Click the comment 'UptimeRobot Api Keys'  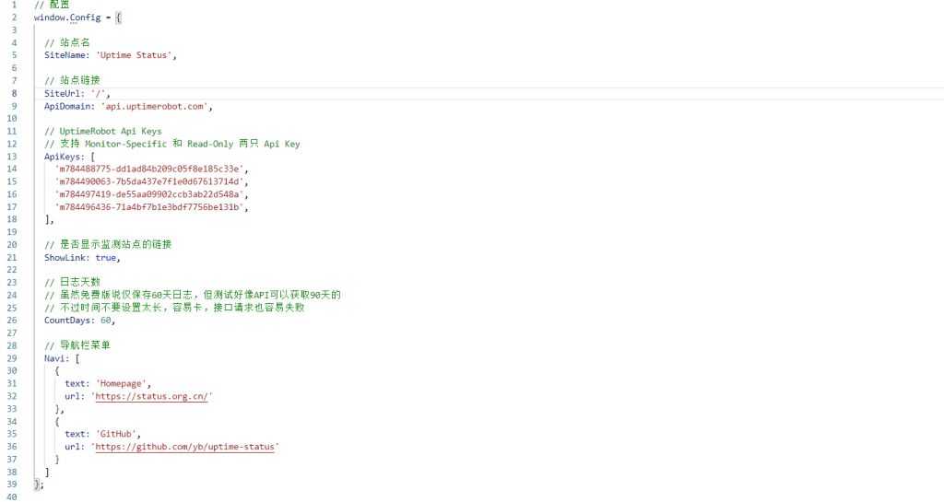[103, 131]
